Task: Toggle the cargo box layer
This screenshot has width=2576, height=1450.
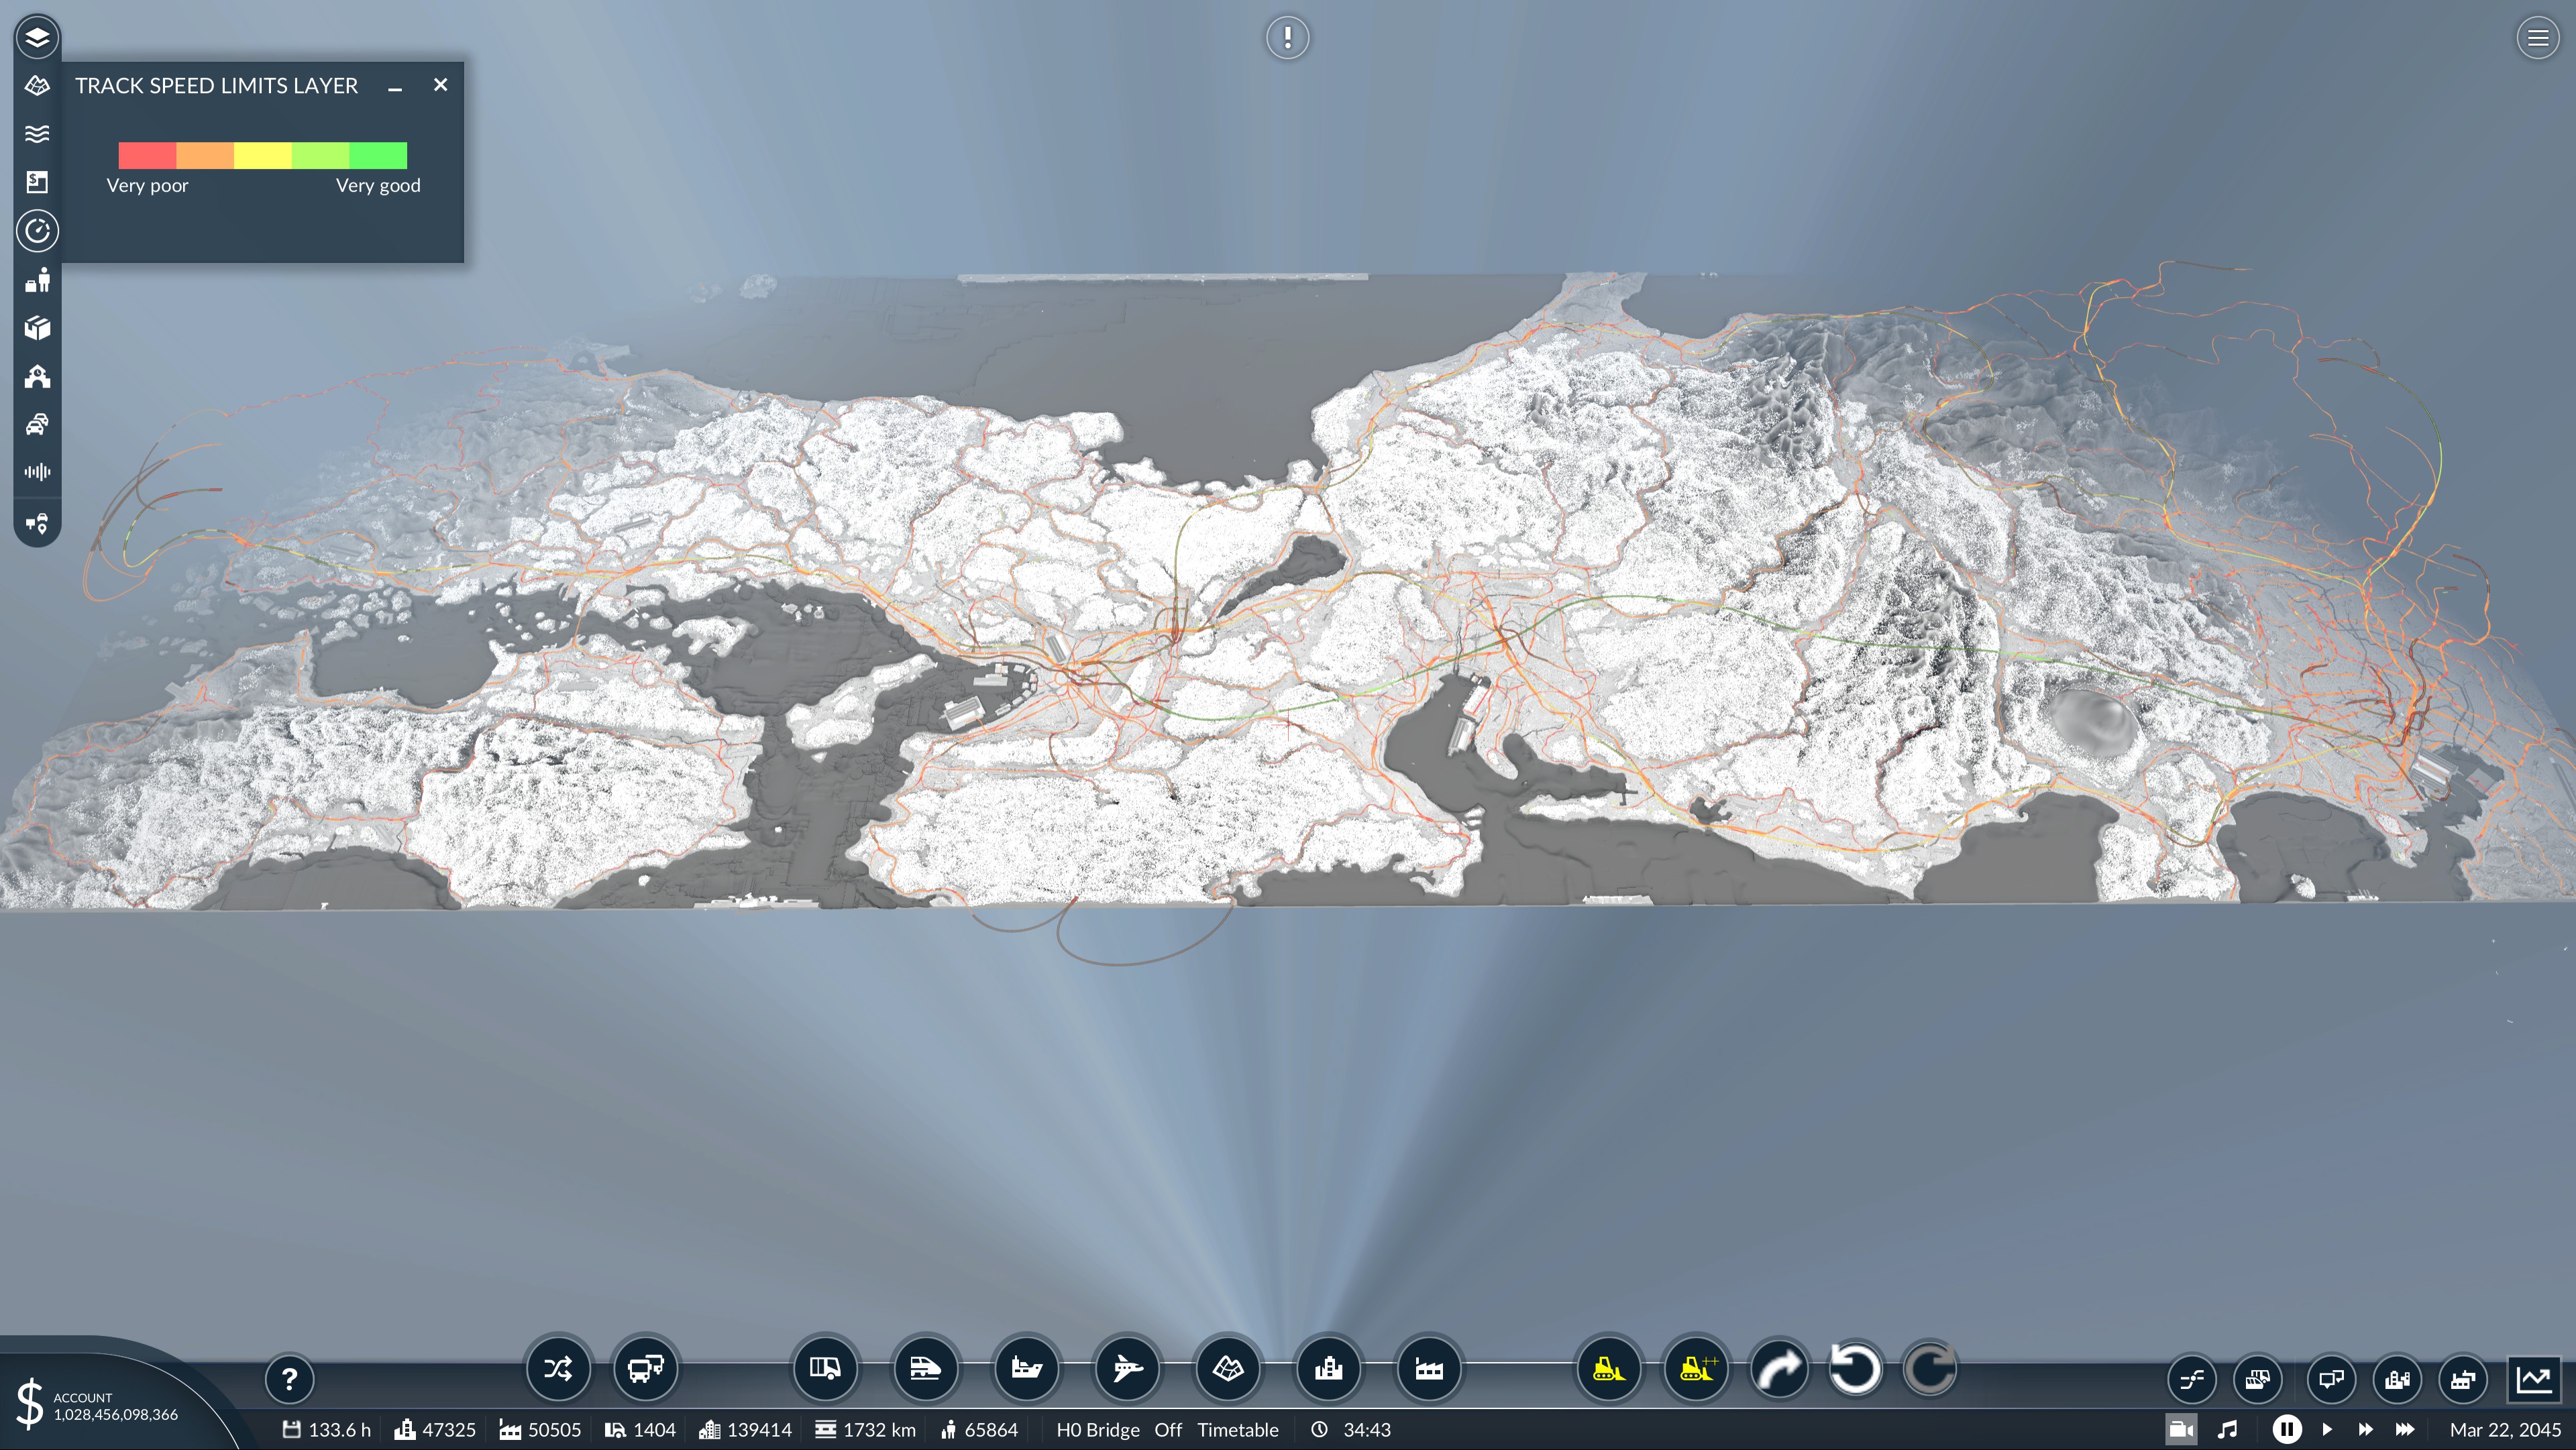Action: click(37, 328)
